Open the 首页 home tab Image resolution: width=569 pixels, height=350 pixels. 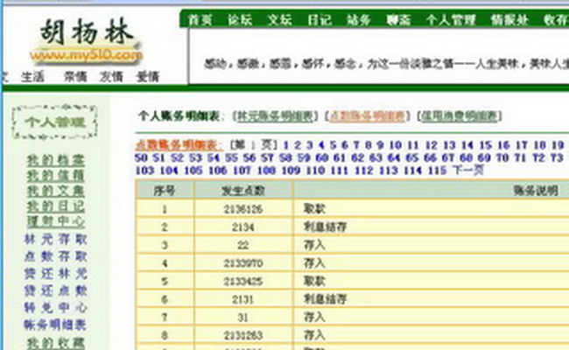(x=200, y=18)
